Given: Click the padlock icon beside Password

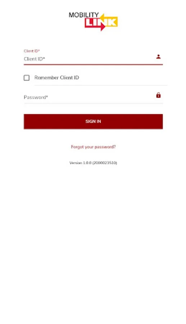Looking at the screenshot, I should pos(158,95).
